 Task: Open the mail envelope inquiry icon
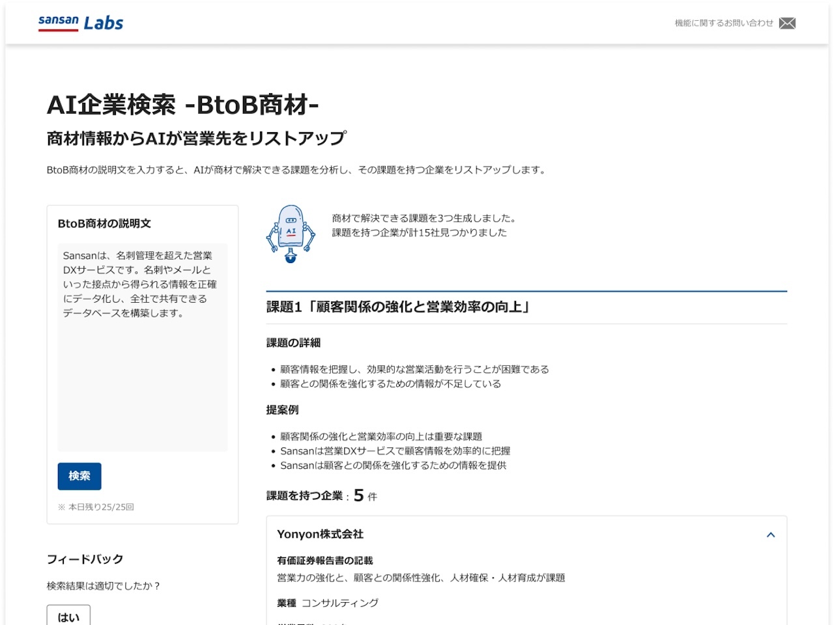point(787,23)
